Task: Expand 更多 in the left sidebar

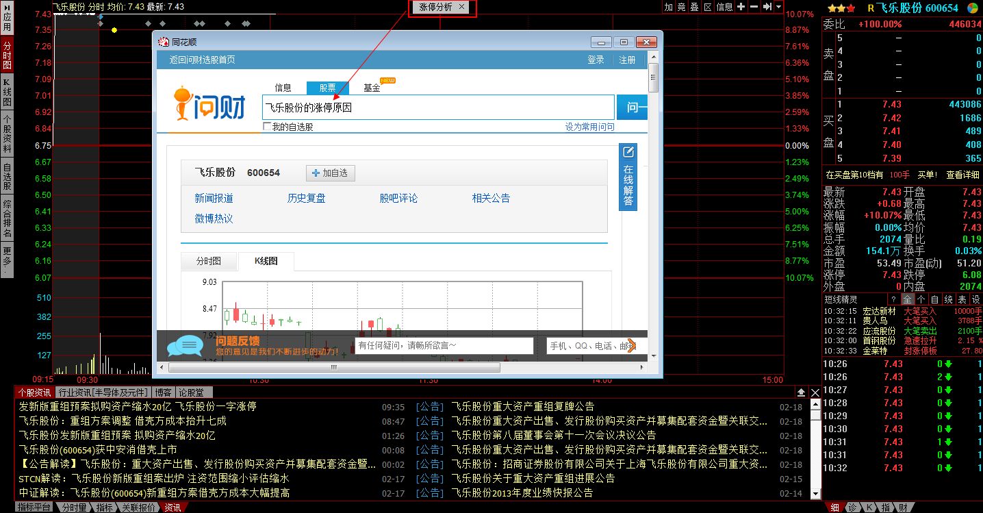Action: [x=7, y=260]
